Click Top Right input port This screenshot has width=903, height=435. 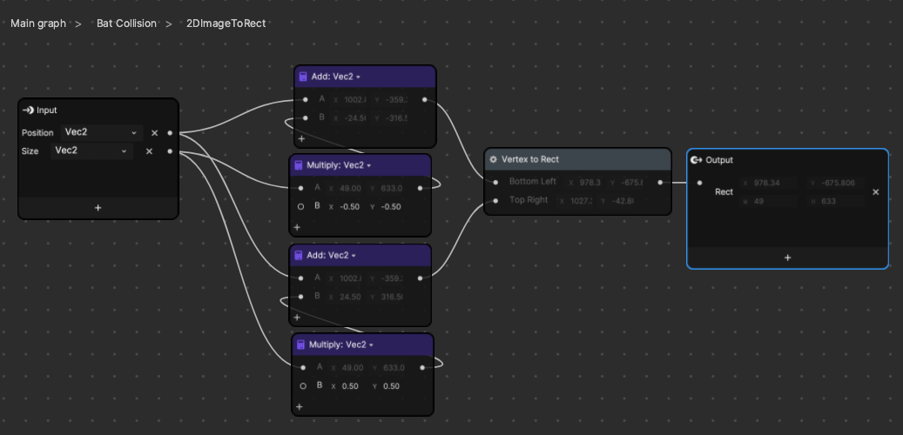coord(495,201)
